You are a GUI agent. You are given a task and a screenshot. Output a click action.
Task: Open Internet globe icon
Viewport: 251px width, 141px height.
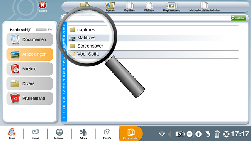click(59, 134)
